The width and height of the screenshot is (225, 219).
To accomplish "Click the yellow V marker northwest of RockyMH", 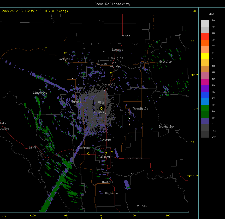I will [x=46, y=48].
